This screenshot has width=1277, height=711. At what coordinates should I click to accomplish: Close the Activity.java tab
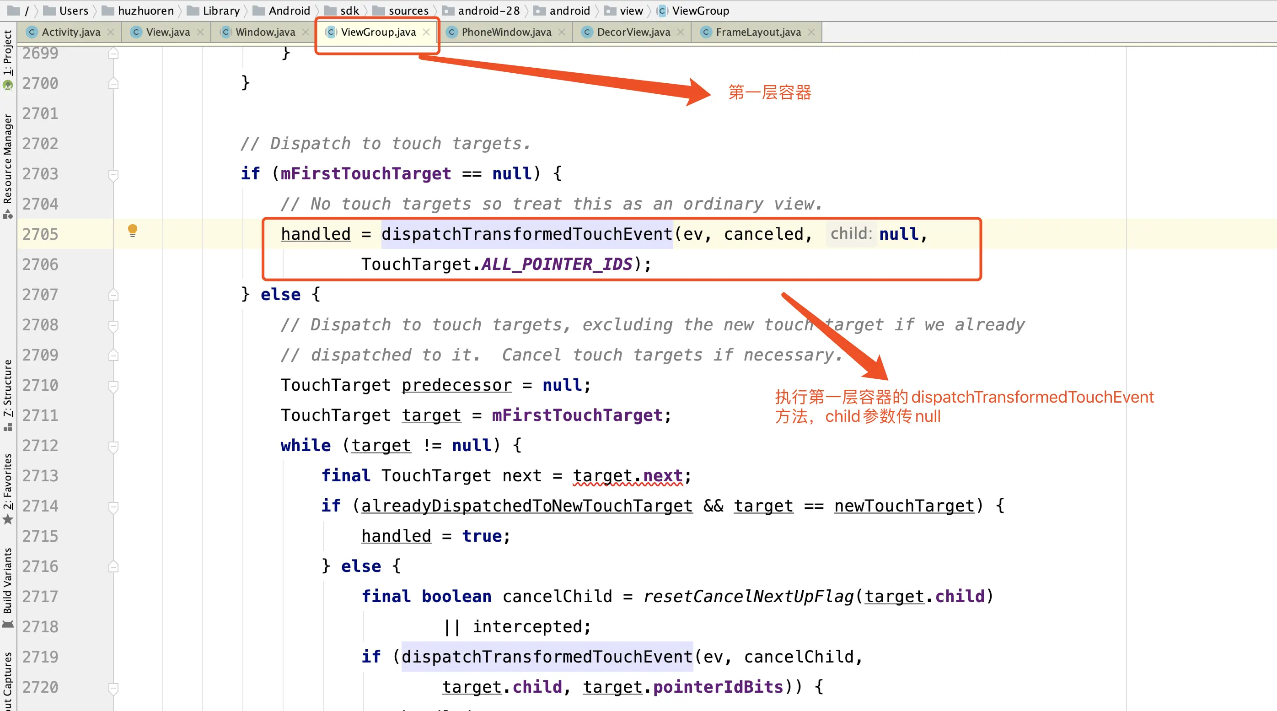(x=111, y=32)
